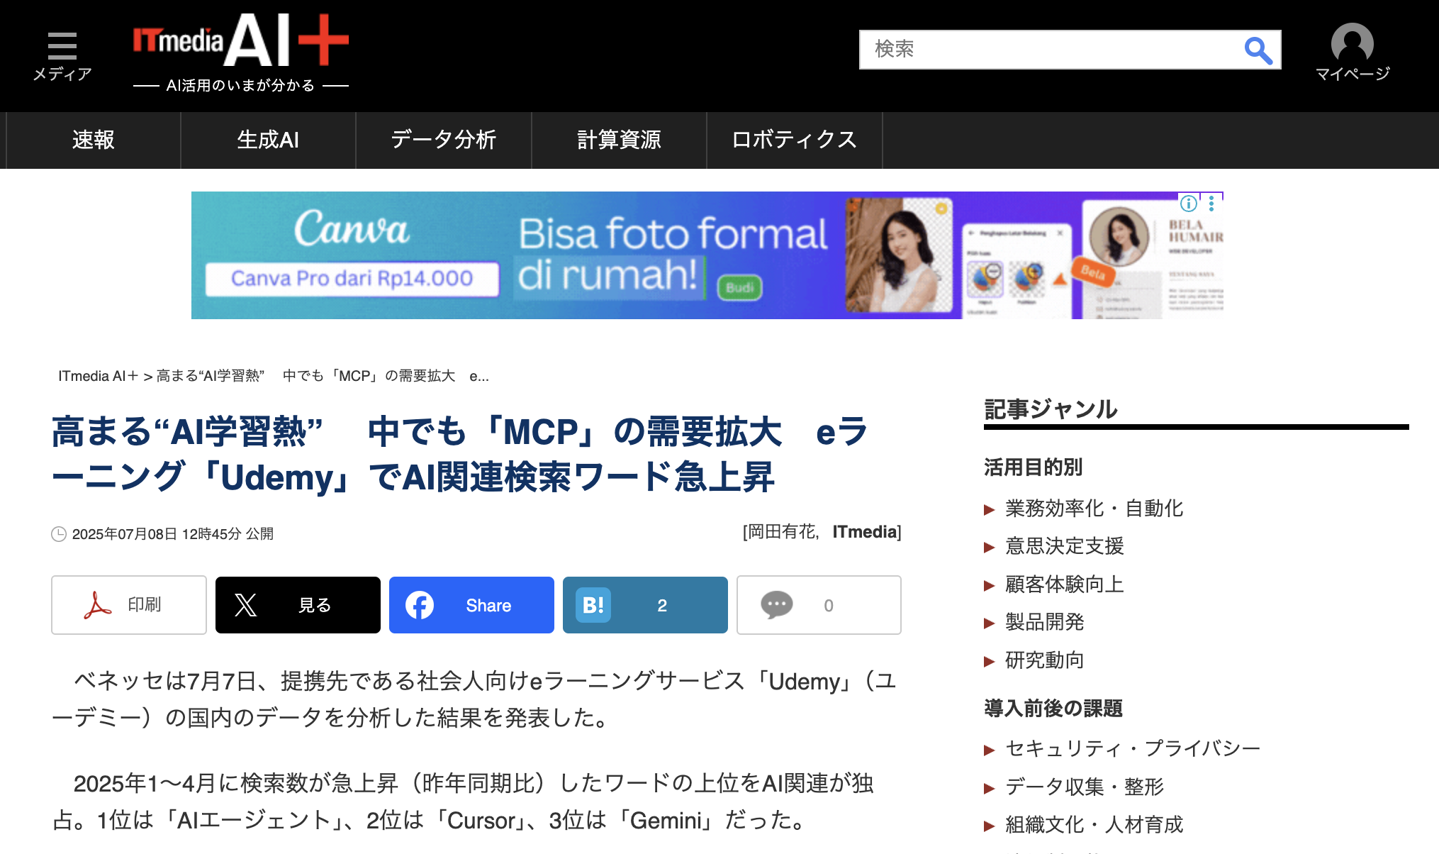This screenshot has width=1439, height=854.
Task: Open the 生成AI tab
Action: click(x=268, y=140)
